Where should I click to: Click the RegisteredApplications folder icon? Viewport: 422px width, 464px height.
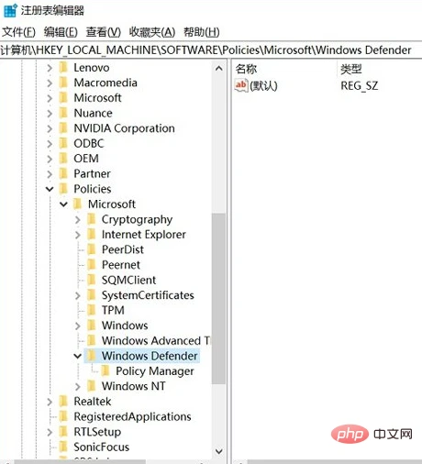(63, 416)
